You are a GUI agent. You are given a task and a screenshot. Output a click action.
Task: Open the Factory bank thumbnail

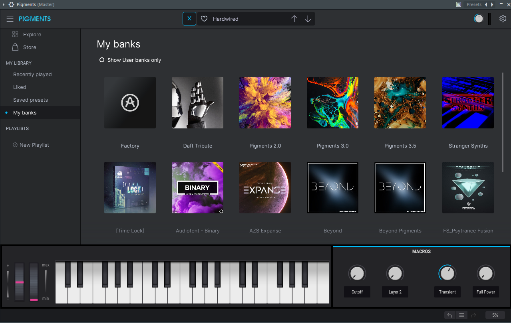tap(130, 103)
